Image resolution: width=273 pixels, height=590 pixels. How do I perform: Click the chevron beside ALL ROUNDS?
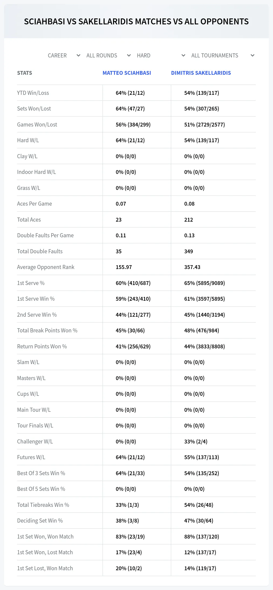point(129,56)
